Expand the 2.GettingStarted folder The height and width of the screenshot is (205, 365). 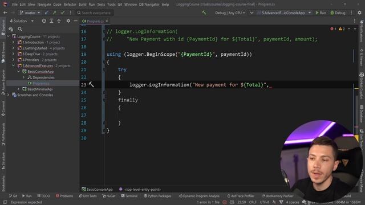click(13, 48)
